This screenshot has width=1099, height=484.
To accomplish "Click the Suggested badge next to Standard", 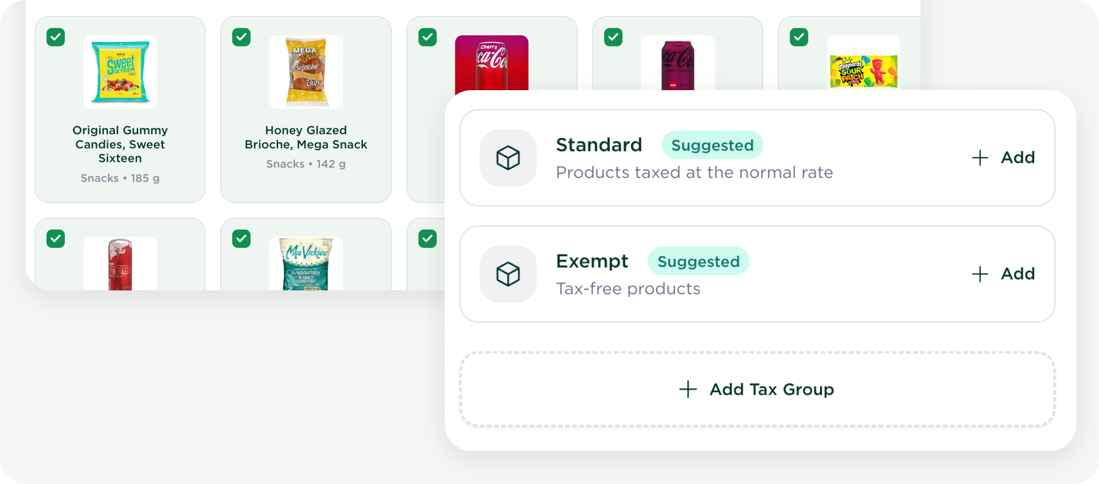I will pos(712,145).
